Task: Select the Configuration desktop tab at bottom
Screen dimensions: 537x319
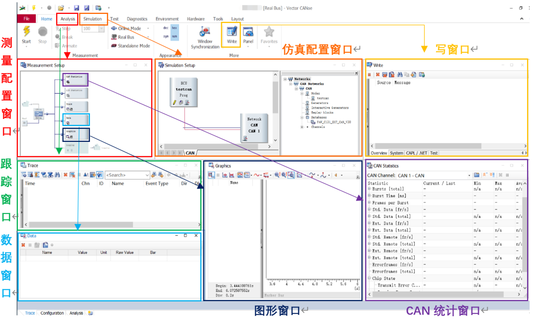Action: (52, 313)
